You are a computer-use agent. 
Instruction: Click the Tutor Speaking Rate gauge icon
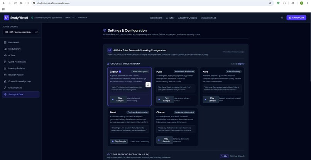click(x=108, y=155)
